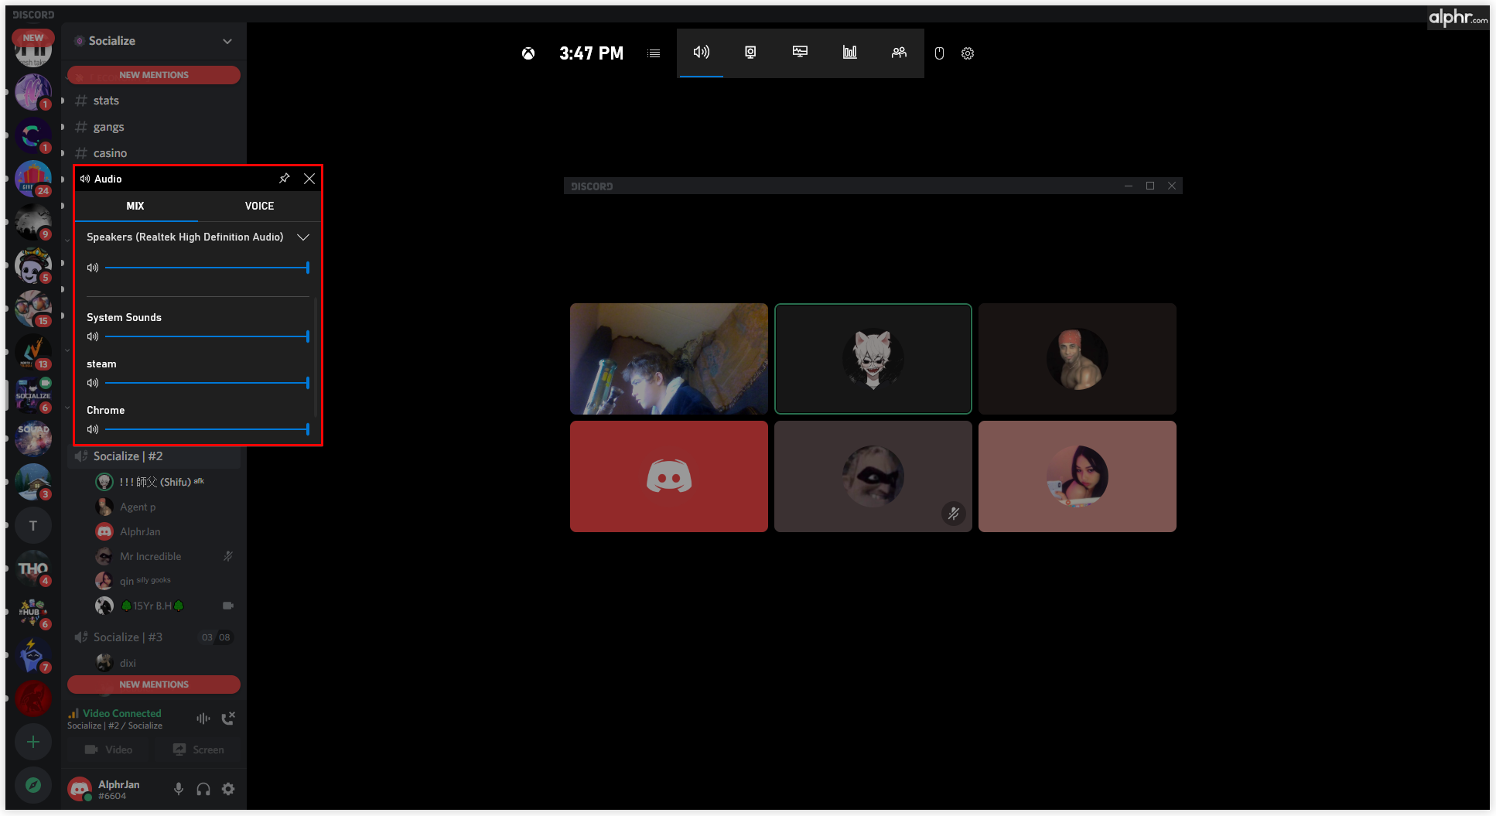Open the server icon with 24 mentions
Image resolution: width=1496 pixels, height=816 pixels.
tap(33, 179)
